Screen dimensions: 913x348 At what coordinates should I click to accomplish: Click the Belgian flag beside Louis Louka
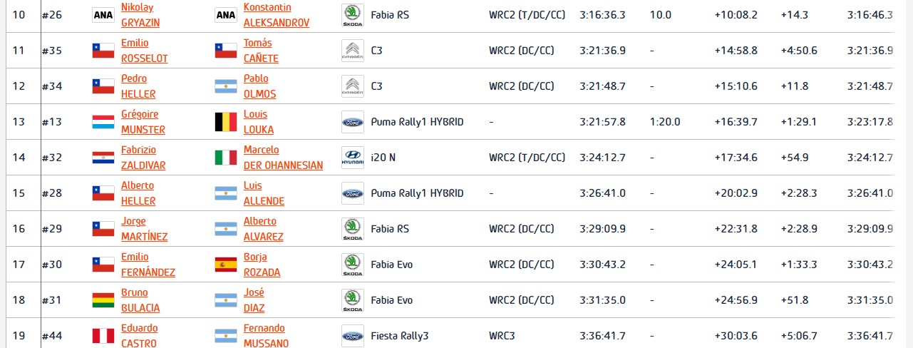[226, 122]
